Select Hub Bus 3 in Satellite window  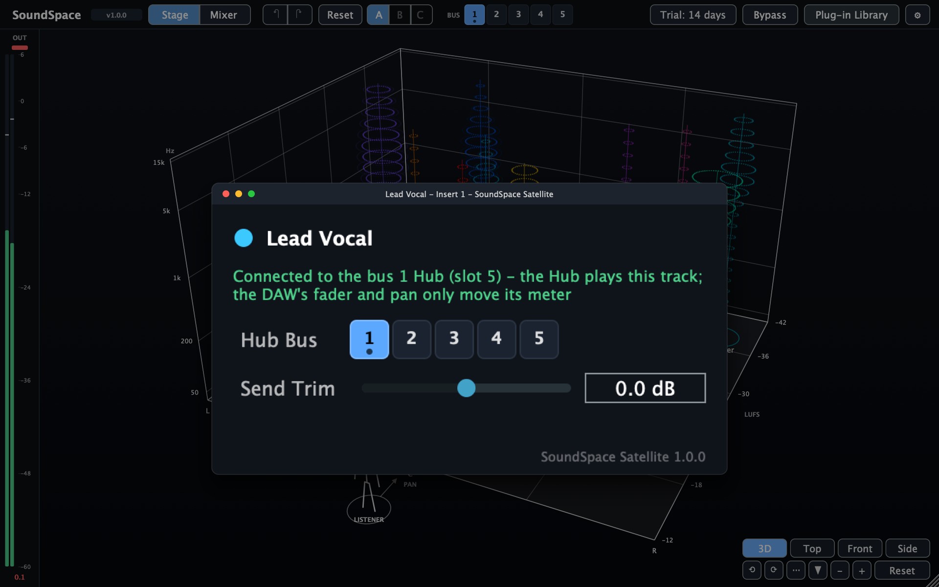(454, 339)
